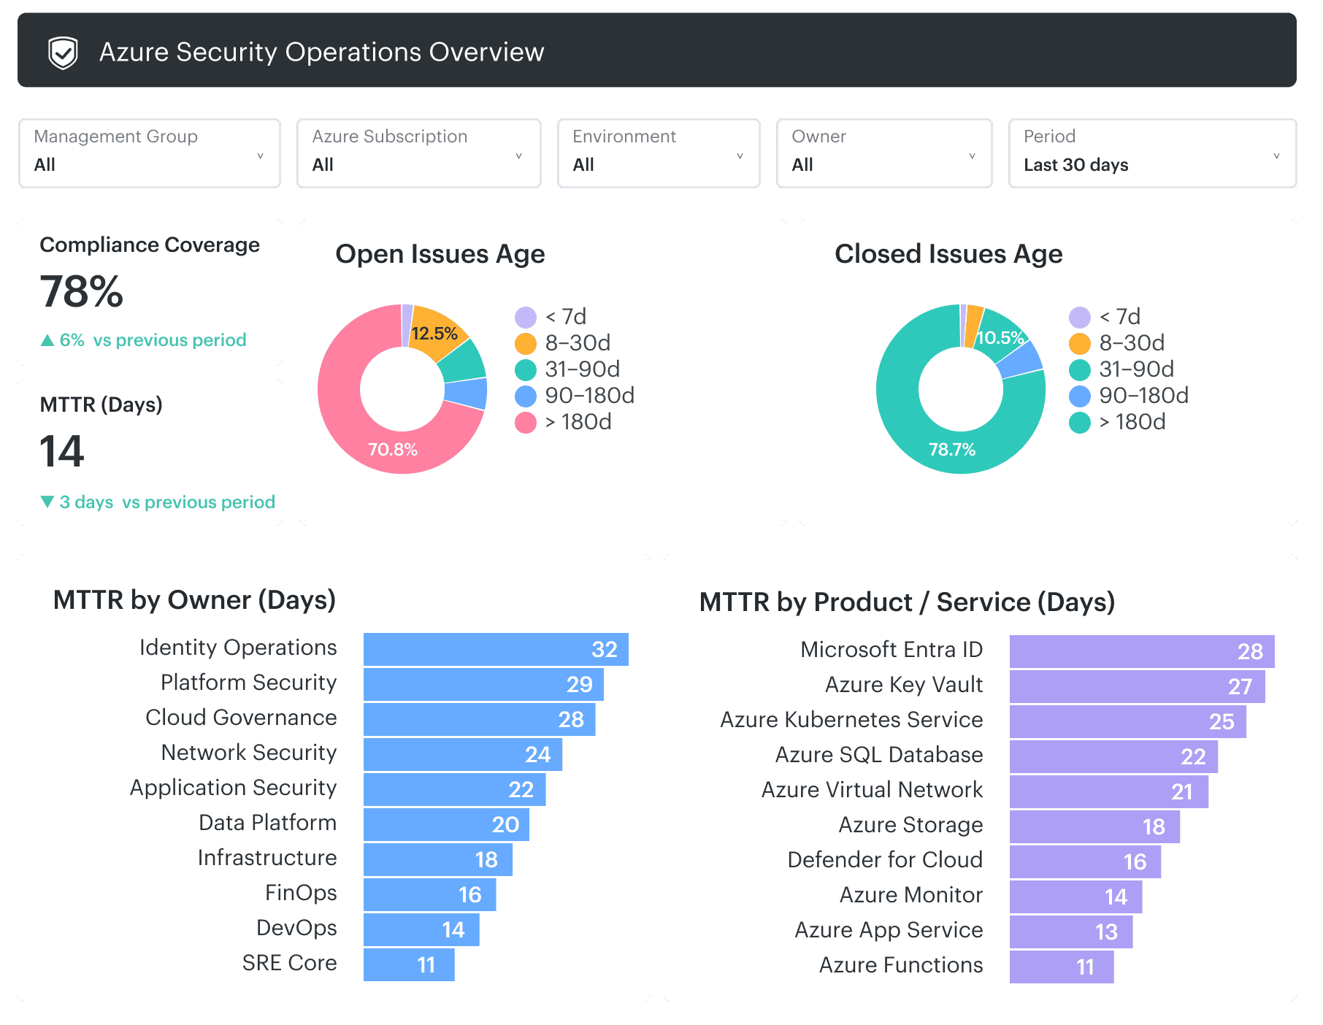Click the Azure App Service bar showing 13
The width and height of the screenshot is (1323, 1025).
click(1071, 932)
